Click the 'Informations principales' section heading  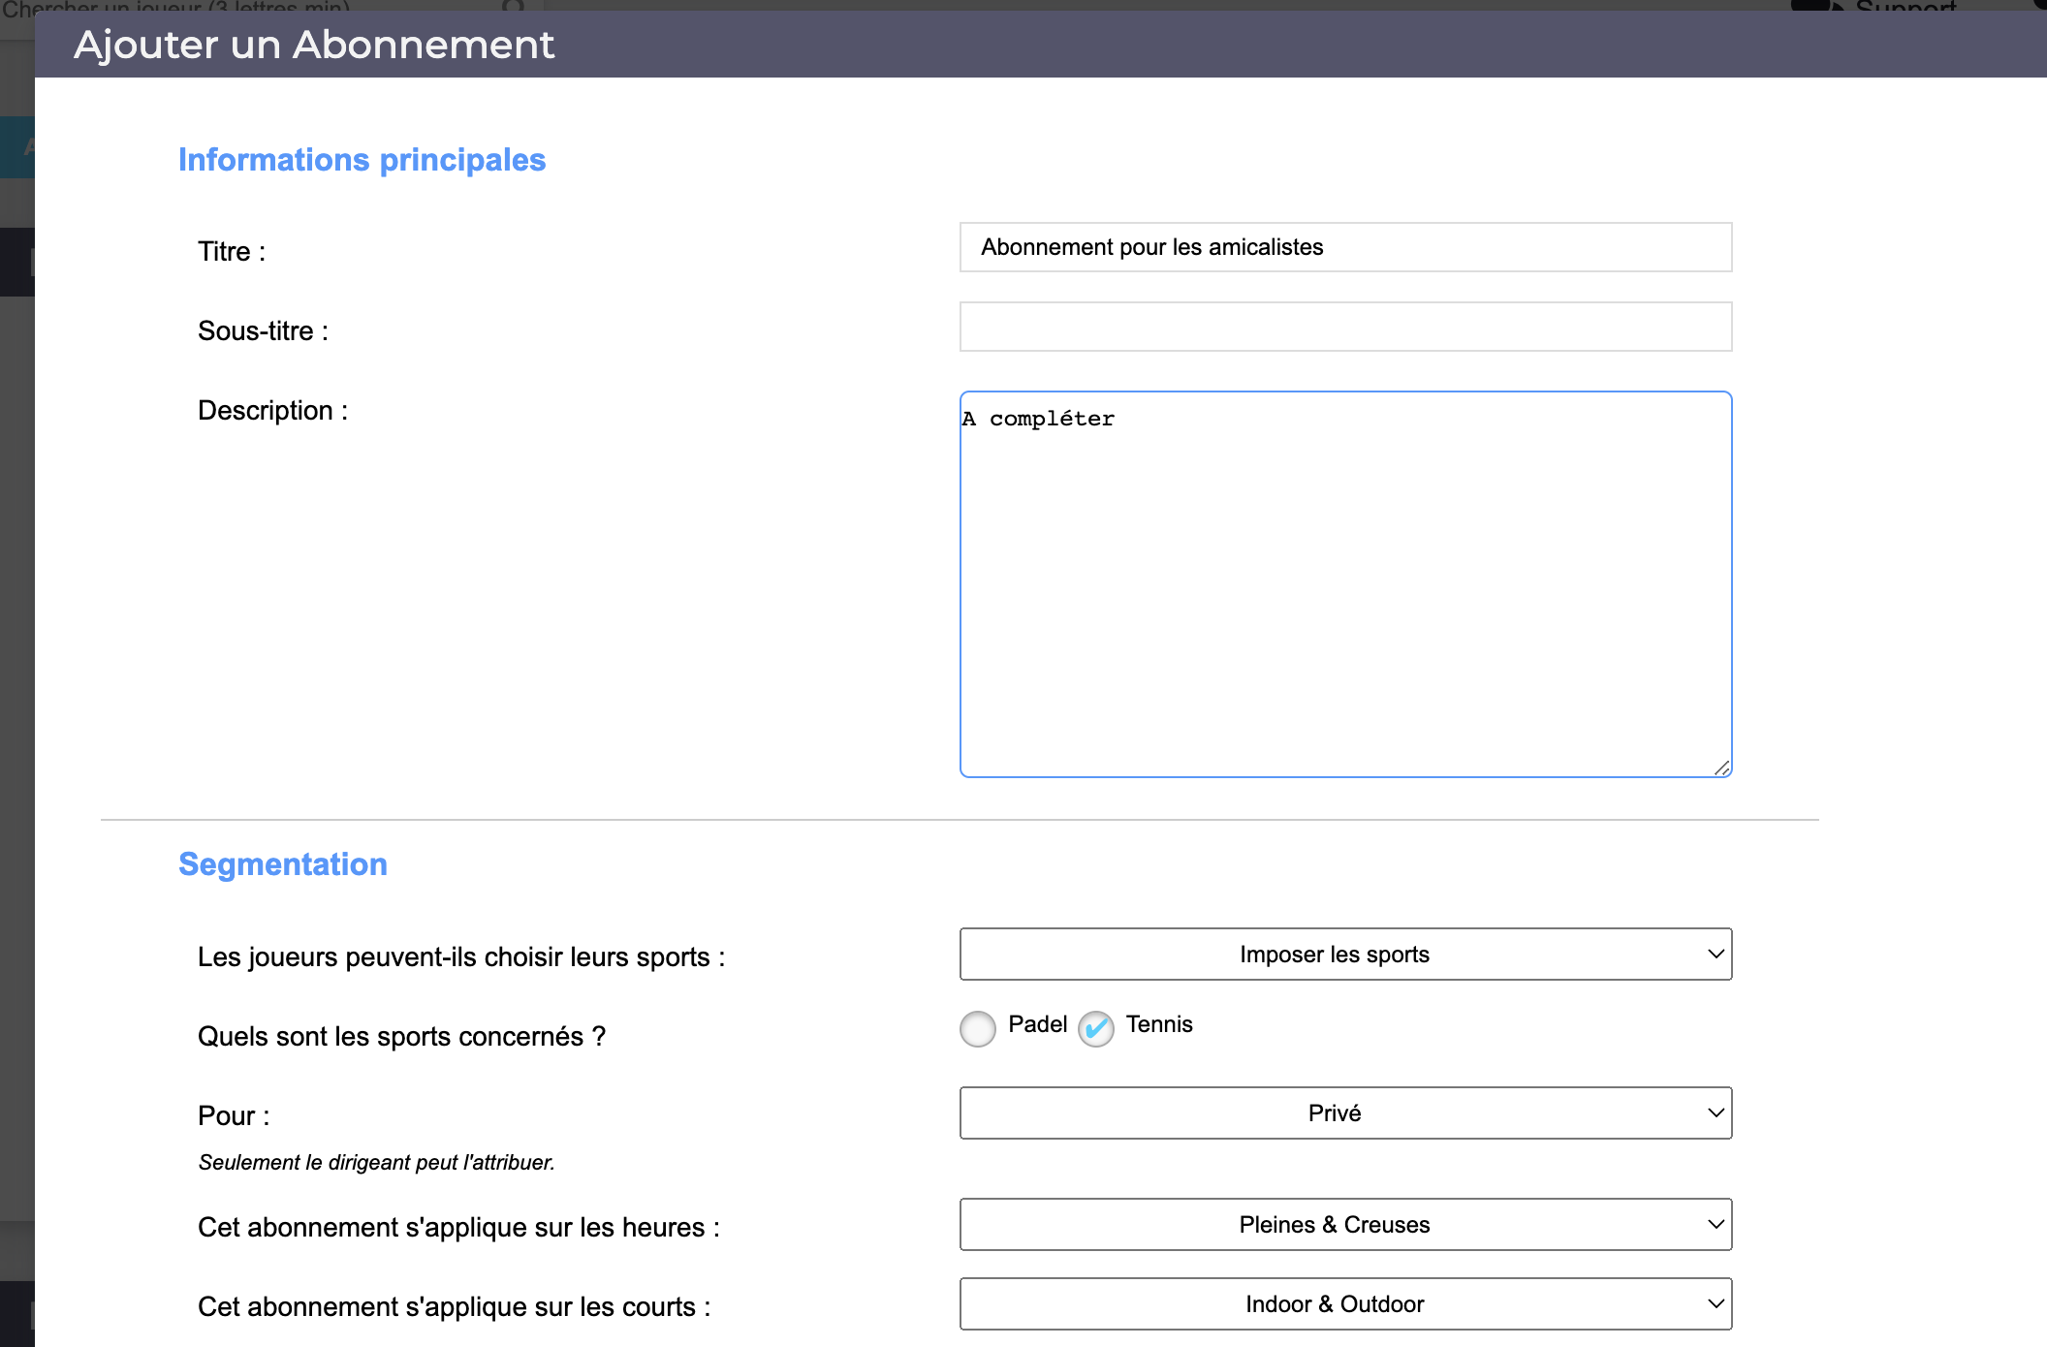click(x=362, y=160)
